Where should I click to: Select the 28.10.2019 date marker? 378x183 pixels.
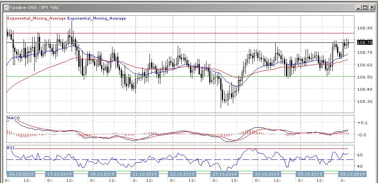tap(352, 174)
